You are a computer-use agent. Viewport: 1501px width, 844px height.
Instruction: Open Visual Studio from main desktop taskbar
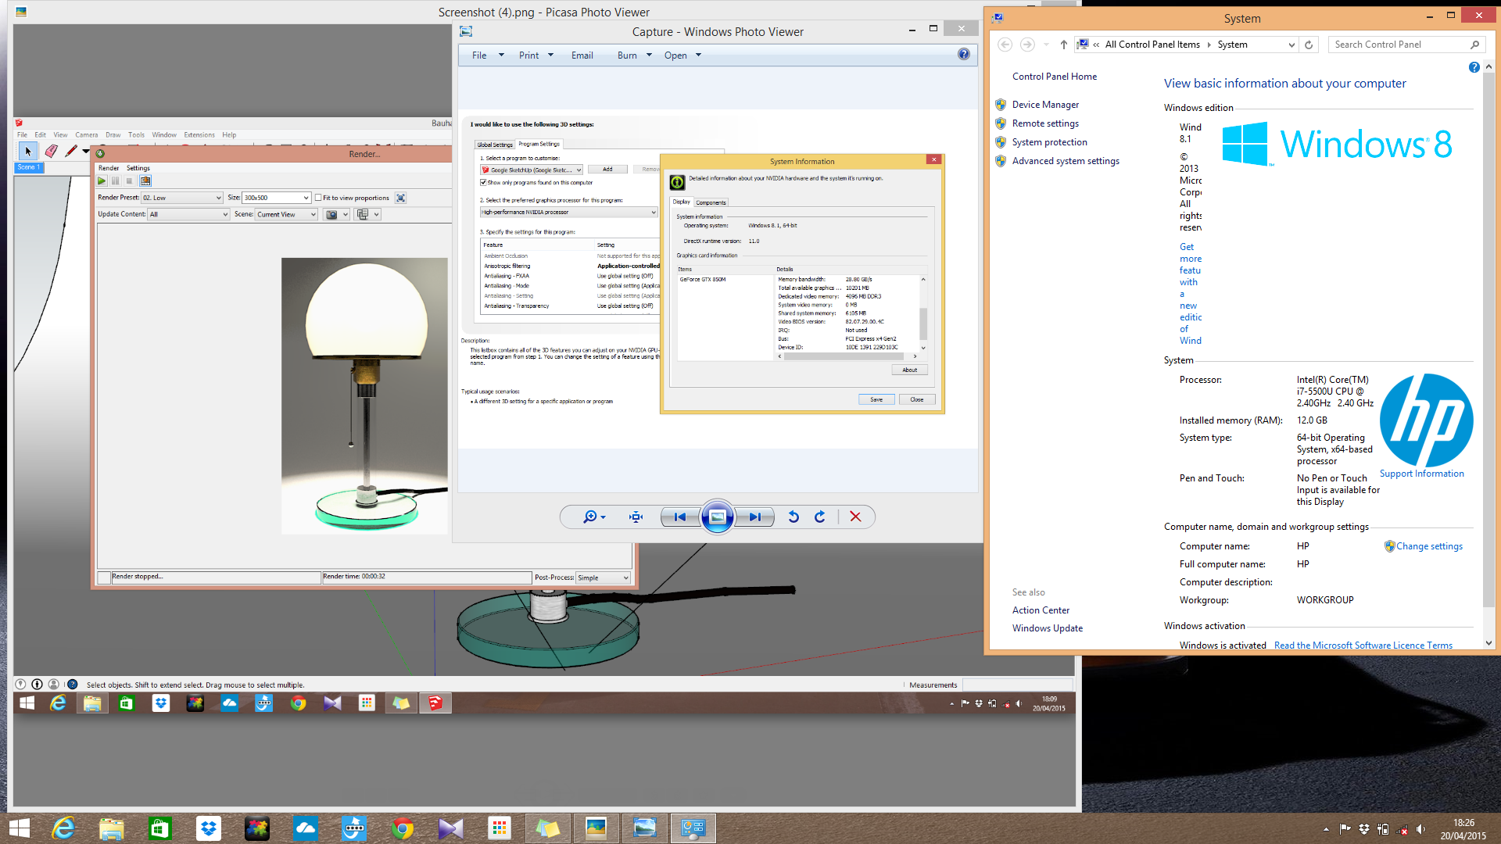coord(451,828)
